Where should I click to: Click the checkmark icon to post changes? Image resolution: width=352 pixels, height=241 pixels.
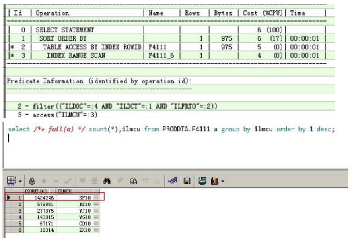68,181
